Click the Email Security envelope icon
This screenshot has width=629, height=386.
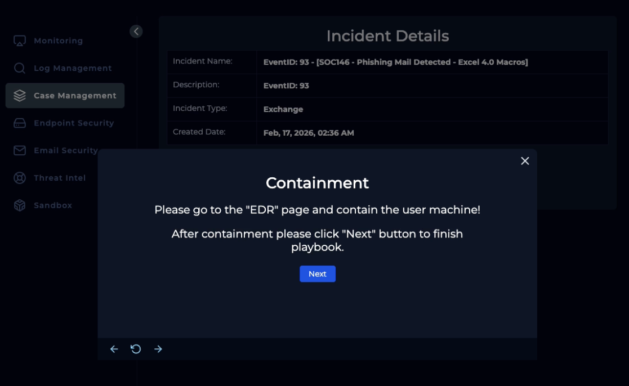pyautogui.click(x=20, y=150)
